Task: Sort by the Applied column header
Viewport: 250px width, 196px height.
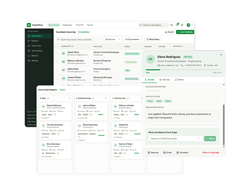Action: point(178,46)
